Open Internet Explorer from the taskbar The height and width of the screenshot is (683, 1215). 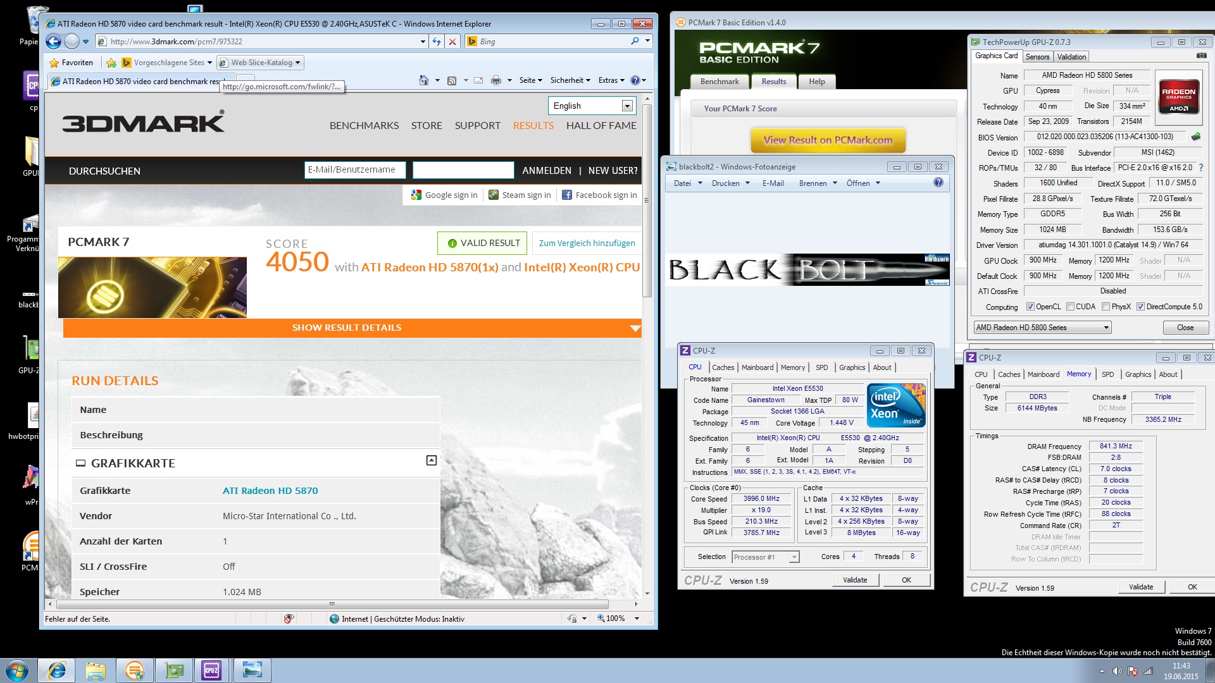coord(57,670)
